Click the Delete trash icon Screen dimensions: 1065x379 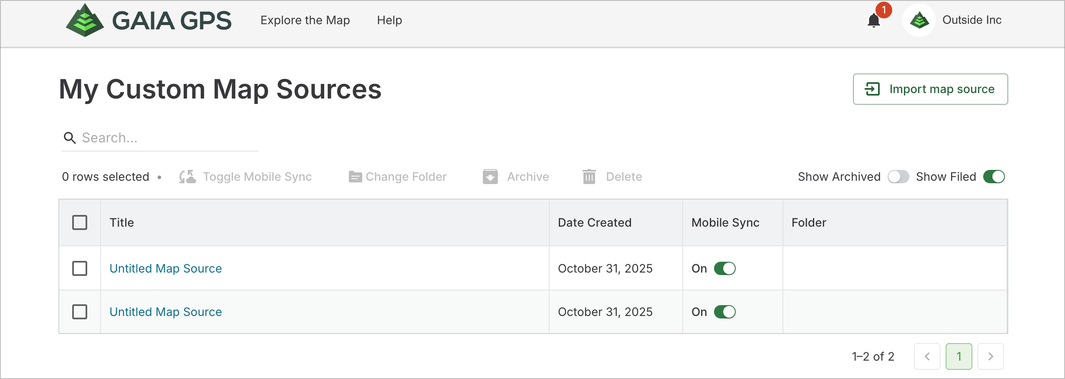point(589,177)
